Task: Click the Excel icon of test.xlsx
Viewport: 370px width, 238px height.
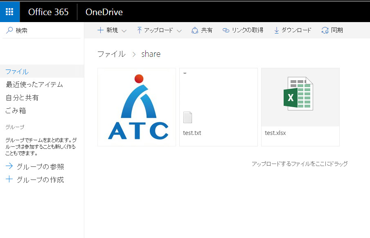Action: click(298, 94)
